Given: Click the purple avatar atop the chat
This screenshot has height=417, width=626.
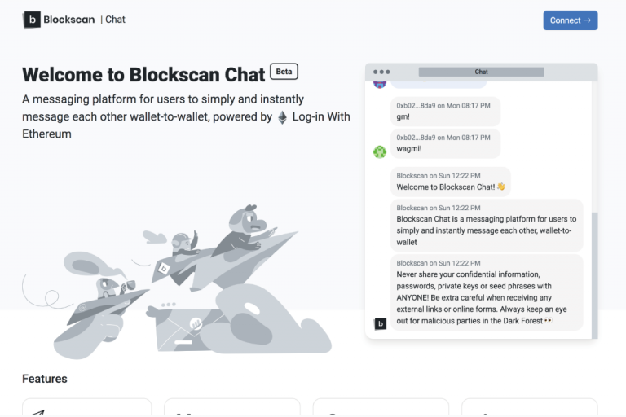Looking at the screenshot, I should [x=380, y=82].
